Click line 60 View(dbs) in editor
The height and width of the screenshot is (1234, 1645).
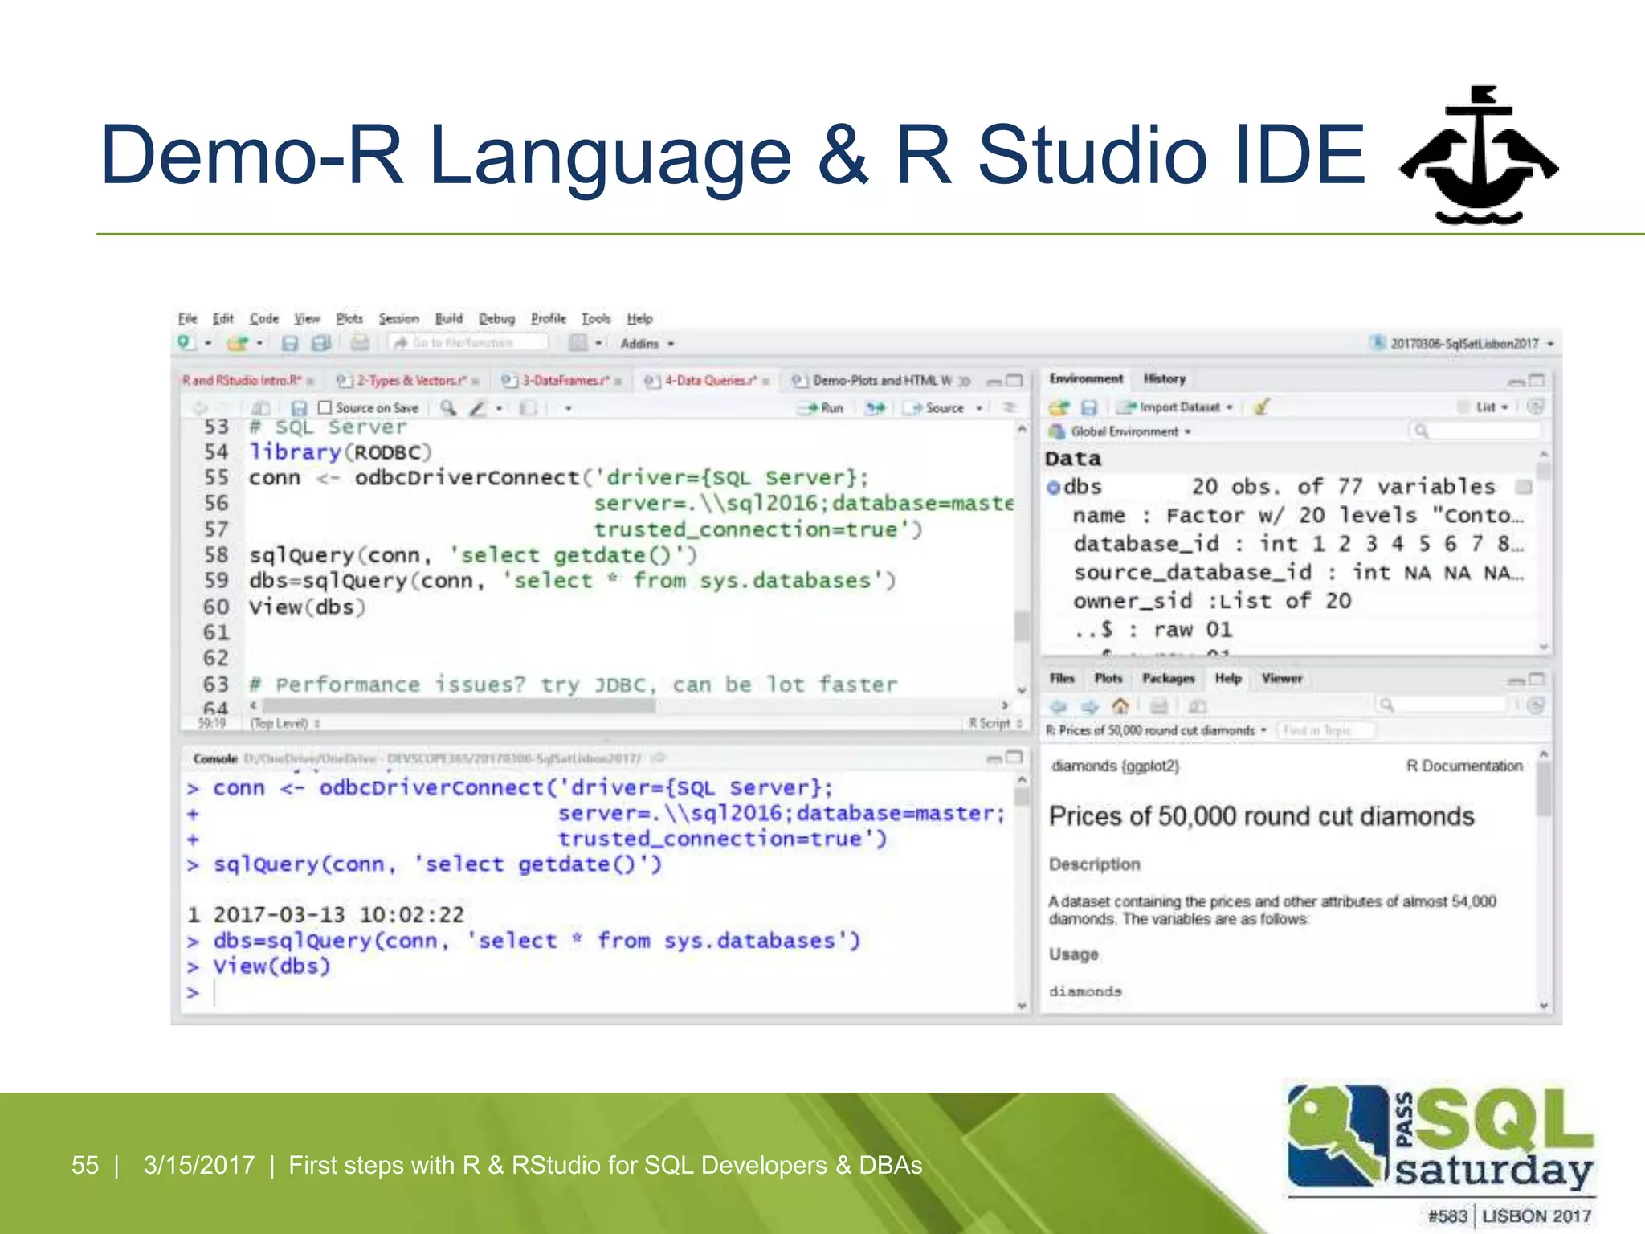click(308, 607)
